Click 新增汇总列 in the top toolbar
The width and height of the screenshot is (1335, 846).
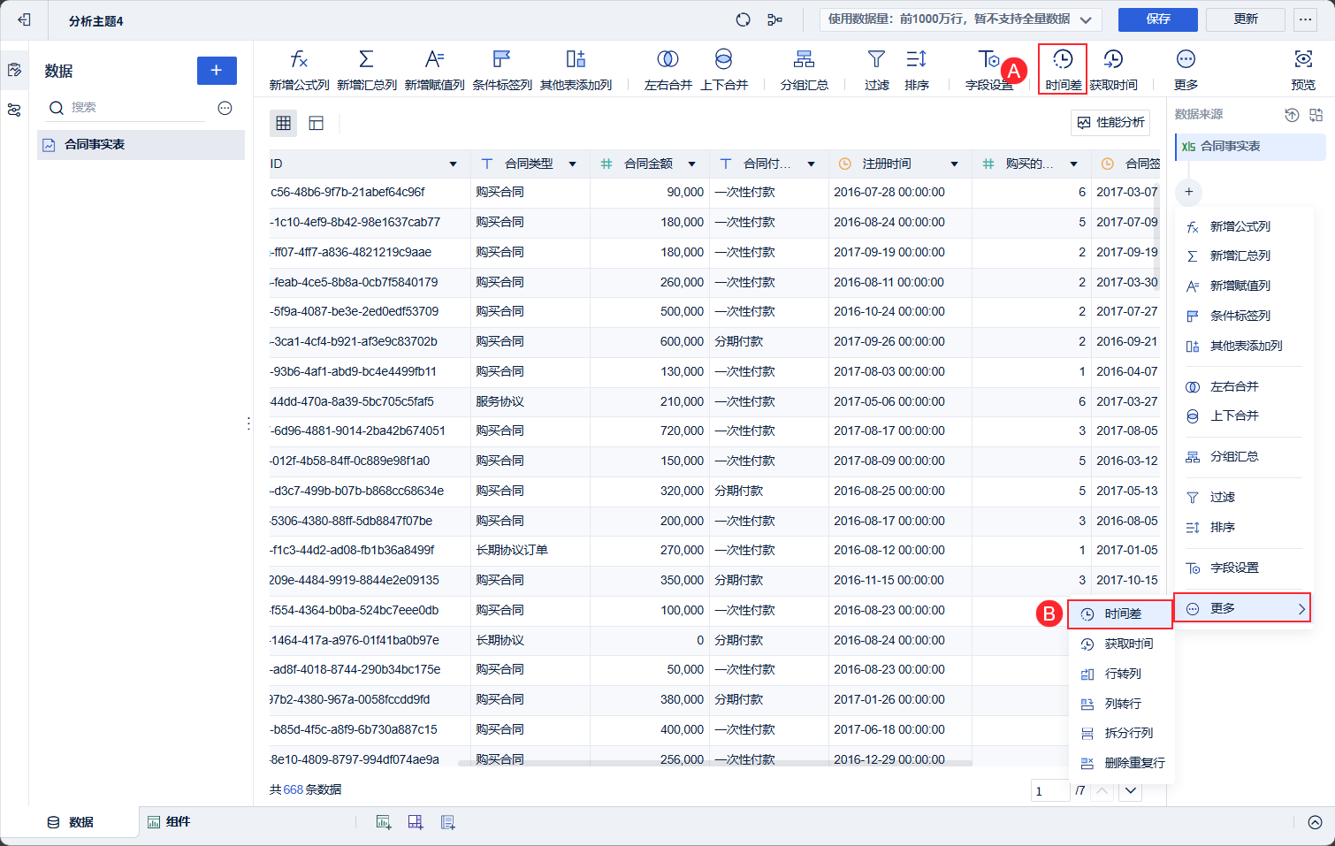coord(367,70)
